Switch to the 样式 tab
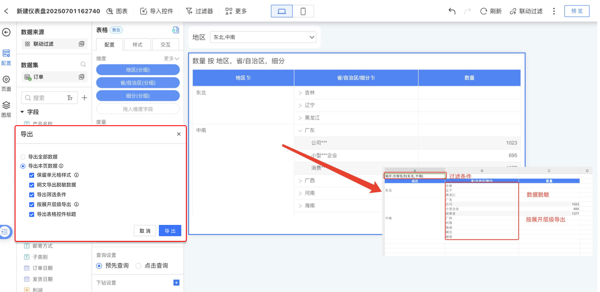 click(137, 45)
